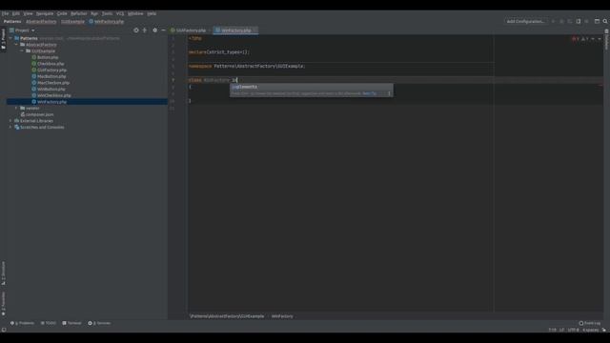Open the Navigate menu
Screen dimensions: 610x343
(x=45, y=13)
